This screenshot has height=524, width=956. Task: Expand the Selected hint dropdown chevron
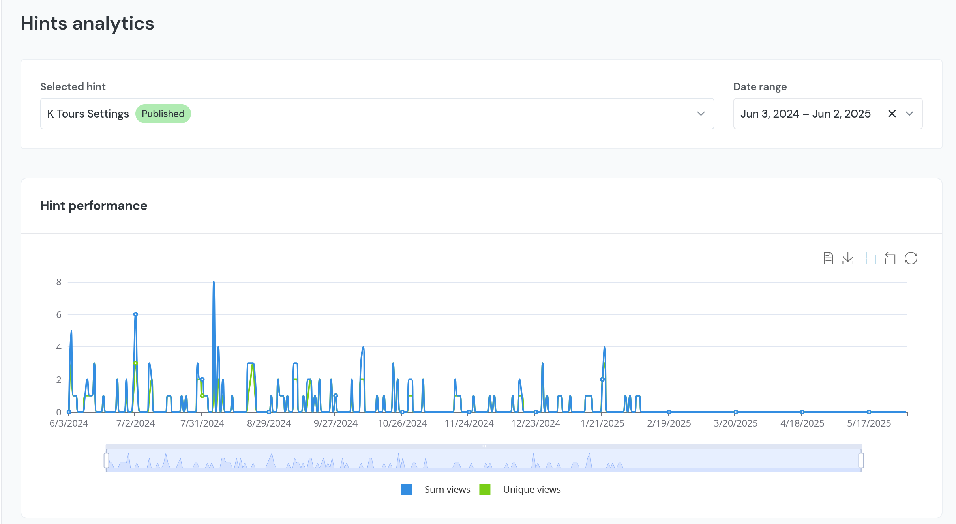701,114
